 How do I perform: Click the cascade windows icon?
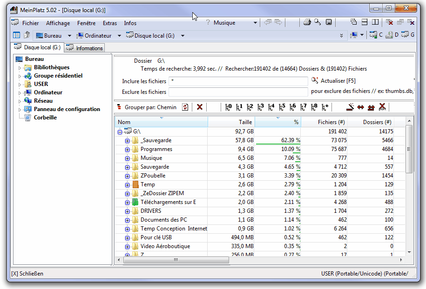353,22
